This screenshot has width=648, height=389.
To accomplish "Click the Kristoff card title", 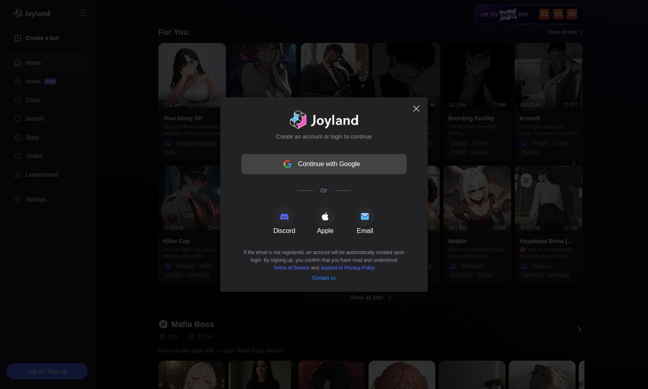I will pos(530,118).
